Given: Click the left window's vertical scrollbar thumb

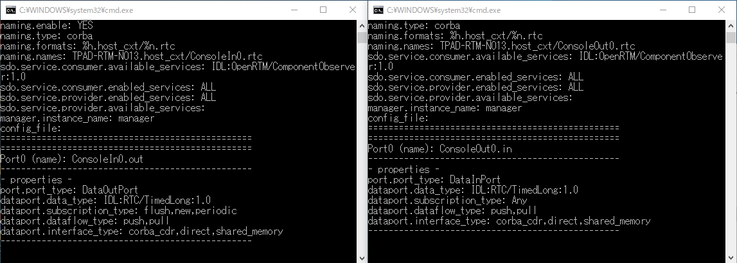Looking at the screenshot, I should [x=362, y=38].
